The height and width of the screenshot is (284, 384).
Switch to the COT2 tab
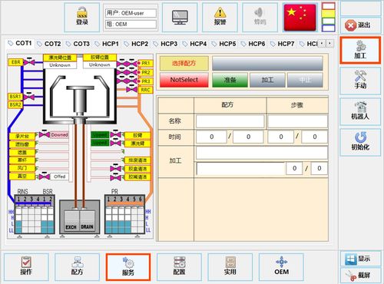pyautogui.click(x=49, y=44)
